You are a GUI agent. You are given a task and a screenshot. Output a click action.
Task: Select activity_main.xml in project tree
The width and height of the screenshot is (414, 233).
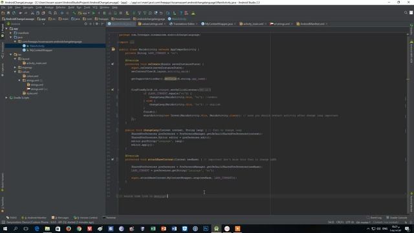pyautogui.click(x=36, y=63)
